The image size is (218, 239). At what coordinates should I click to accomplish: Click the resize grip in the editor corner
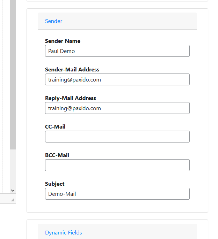point(13,200)
